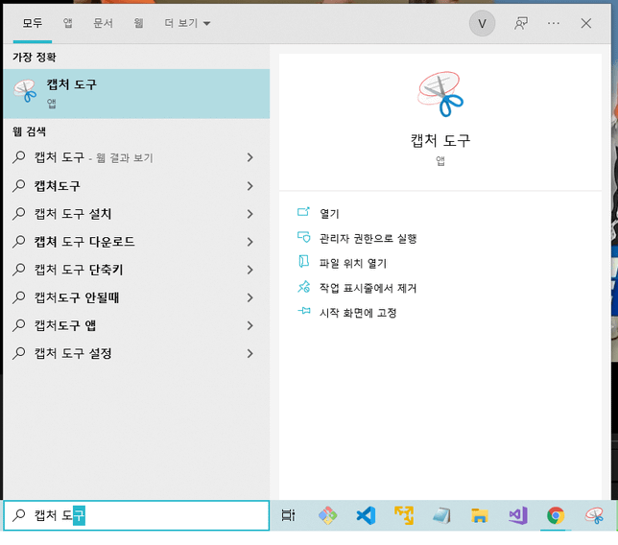Viewport: 618px width, 545px height.
Task: Expand arrow for 캡처도구 앱
Action: click(250, 325)
